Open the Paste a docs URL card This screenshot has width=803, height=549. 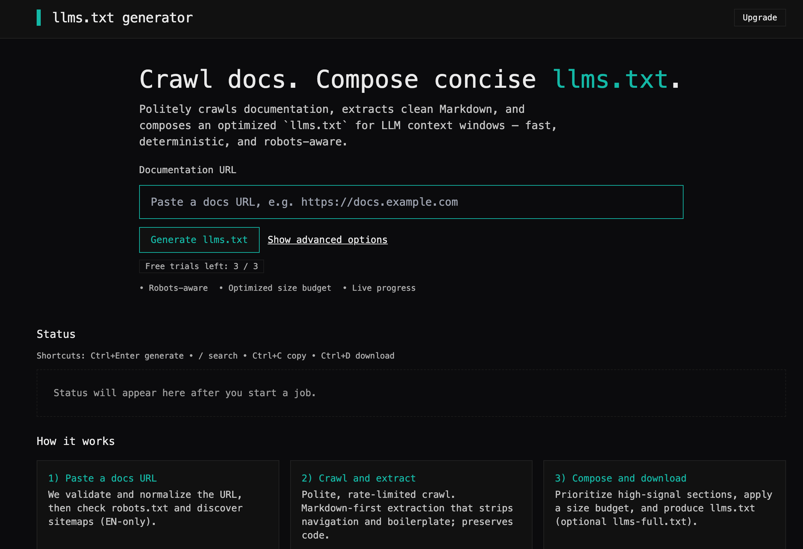[157, 504]
